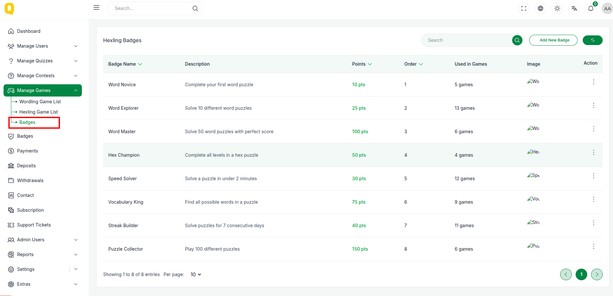Open action menu for Hex Champion row
The height and width of the screenshot is (296, 613).
click(593, 153)
